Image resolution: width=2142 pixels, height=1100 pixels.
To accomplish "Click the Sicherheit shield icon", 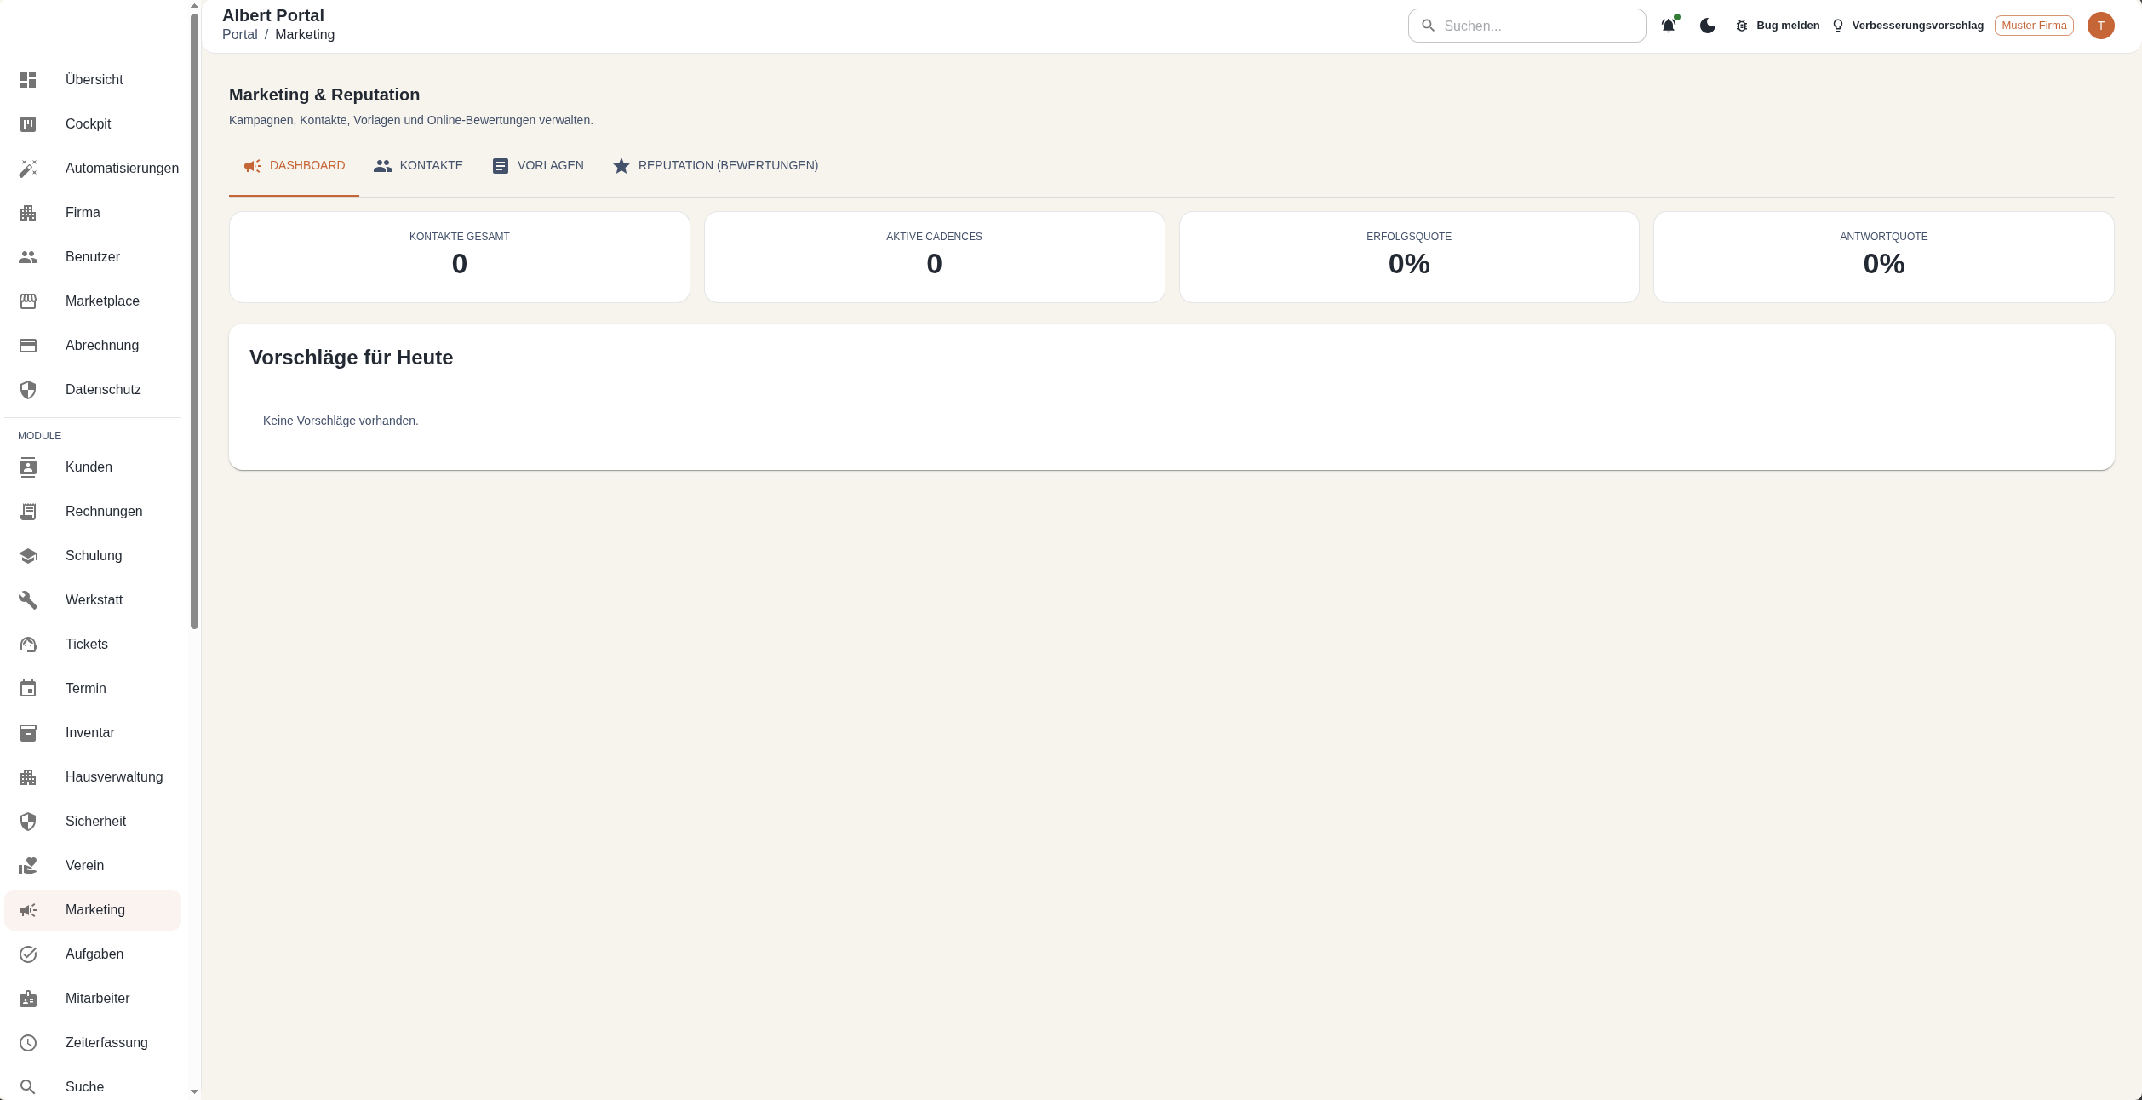I will click(28, 822).
